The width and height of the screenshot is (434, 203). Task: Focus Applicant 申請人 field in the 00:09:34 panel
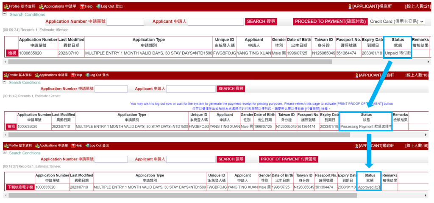[216, 22]
